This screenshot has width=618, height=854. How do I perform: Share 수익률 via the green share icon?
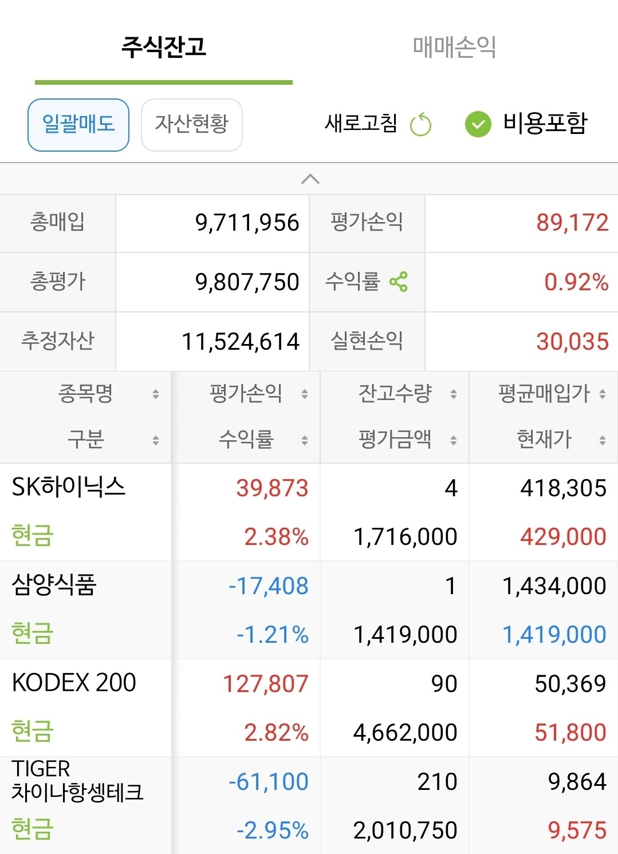399,282
